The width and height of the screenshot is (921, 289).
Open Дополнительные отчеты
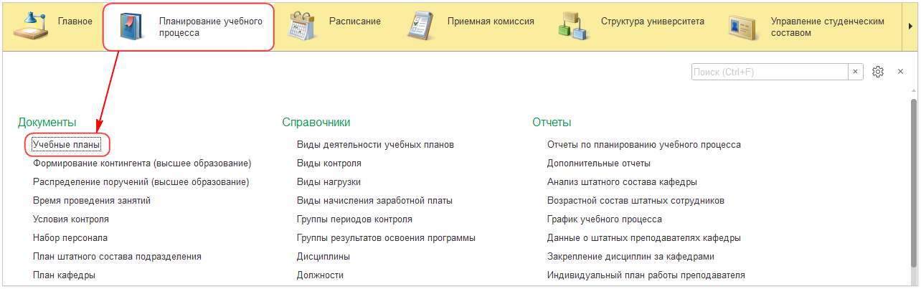tap(599, 164)
